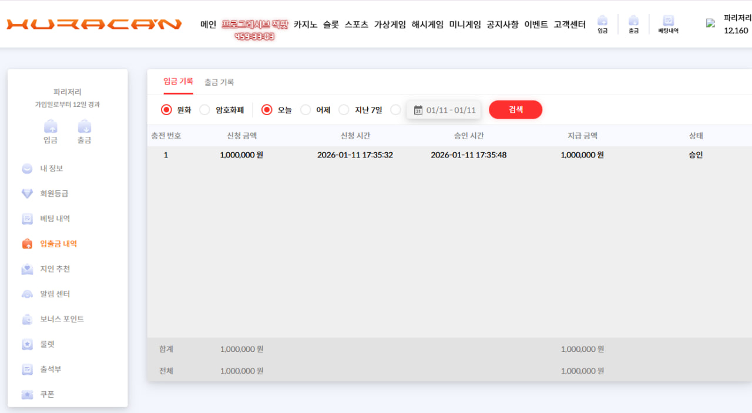Select the custom date range radio button
This screenshot has width=752, height=413.
(395, 110)
